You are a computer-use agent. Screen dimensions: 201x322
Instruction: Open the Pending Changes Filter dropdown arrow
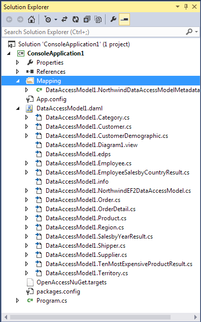[x=56, y=20]
